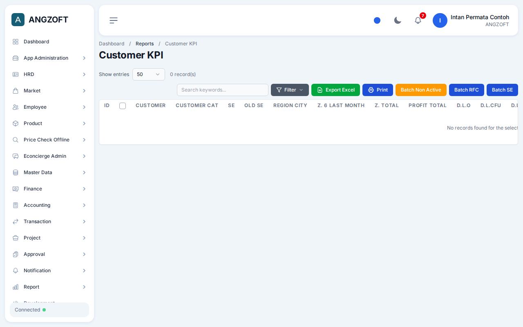Click the Export Excel button

click(335, 90)
